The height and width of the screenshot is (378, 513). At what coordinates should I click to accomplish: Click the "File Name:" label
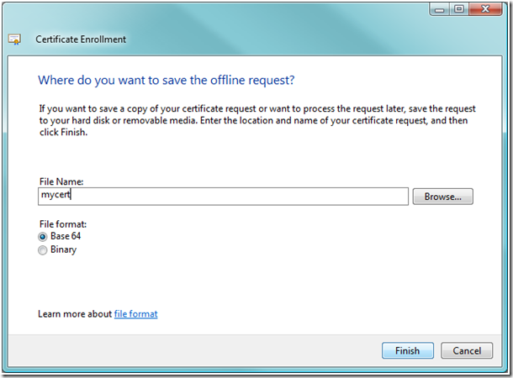pyautogui.click(x=61, y=181)
